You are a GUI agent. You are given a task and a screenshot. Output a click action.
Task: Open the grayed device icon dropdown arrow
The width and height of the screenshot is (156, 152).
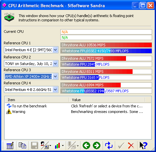78,146
